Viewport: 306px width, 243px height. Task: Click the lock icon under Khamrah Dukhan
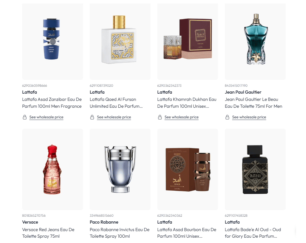point(160,117)
